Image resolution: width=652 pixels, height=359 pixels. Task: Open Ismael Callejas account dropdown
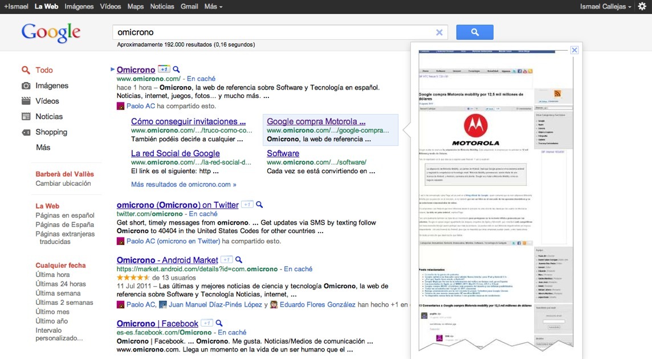click(605, 6)
